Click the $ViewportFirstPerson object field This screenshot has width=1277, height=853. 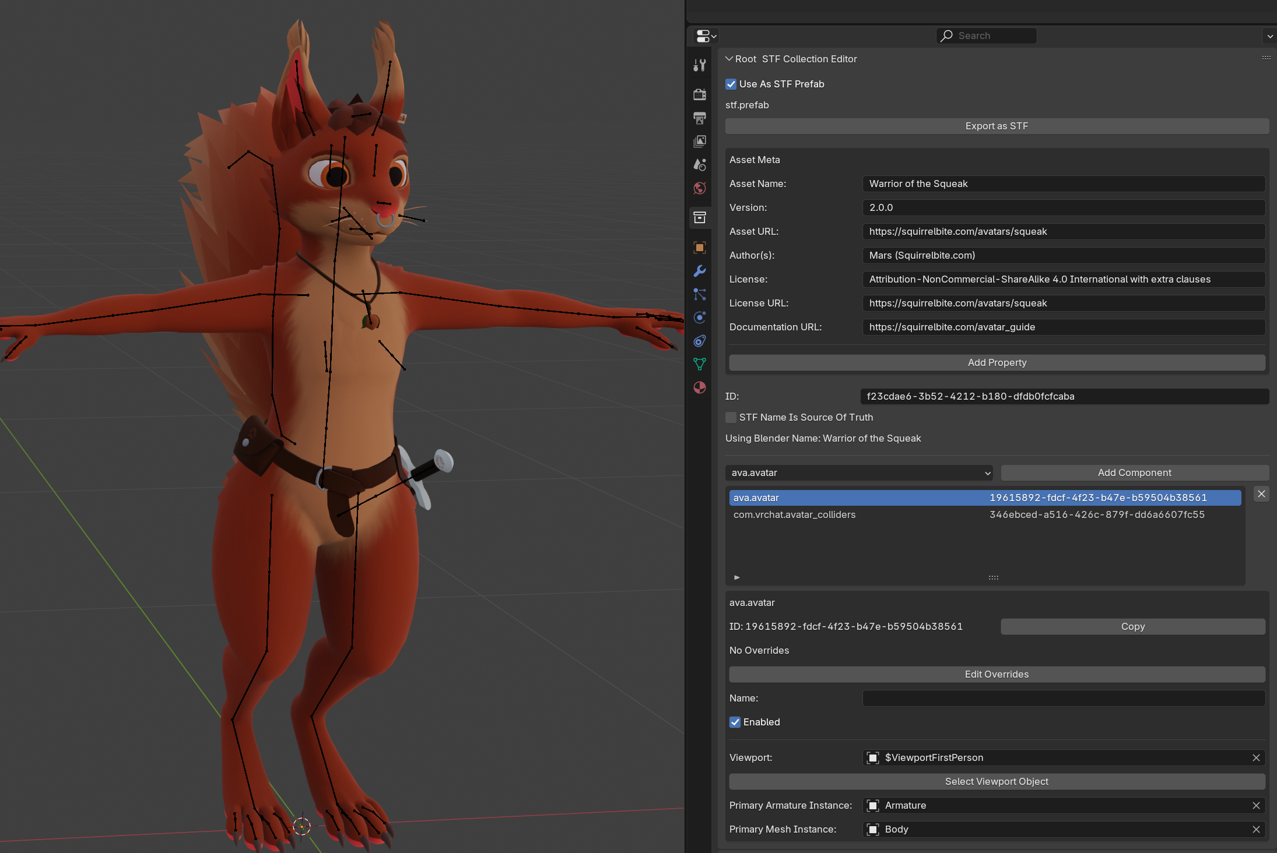pyautogui.click(x=1064, y=757)
